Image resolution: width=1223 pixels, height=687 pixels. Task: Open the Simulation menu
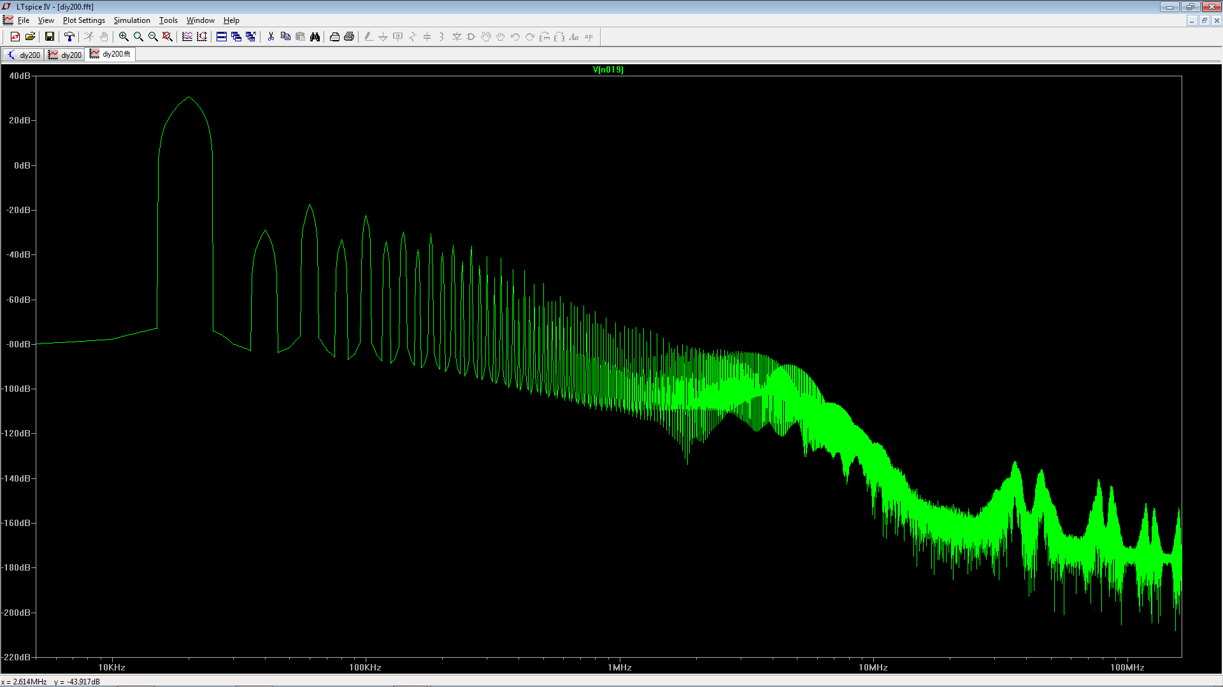click(132, 20)
